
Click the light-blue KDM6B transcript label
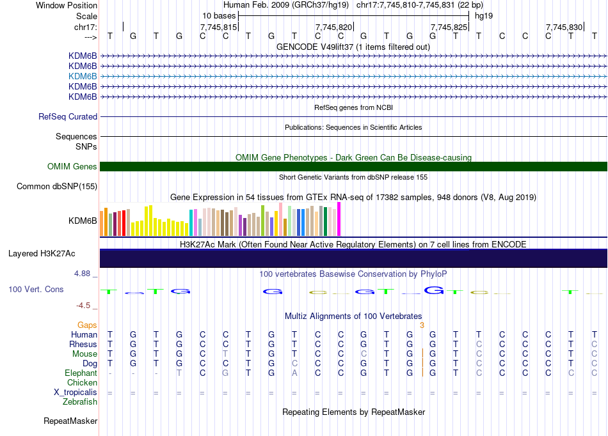[83, 76]
